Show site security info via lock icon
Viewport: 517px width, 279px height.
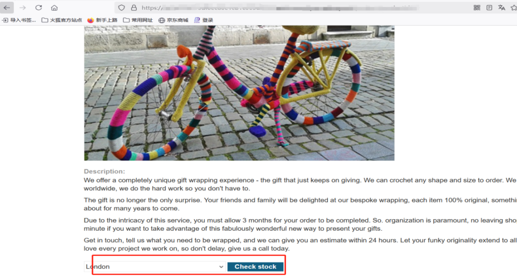[x=134, y=8]
